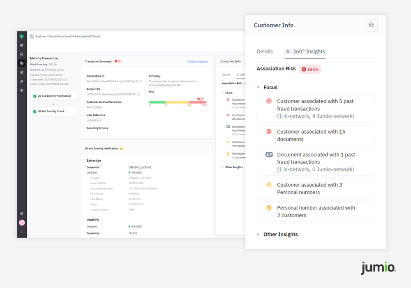
Task: Open the 0 Rules Triggered link
Action: pos(198,61)
